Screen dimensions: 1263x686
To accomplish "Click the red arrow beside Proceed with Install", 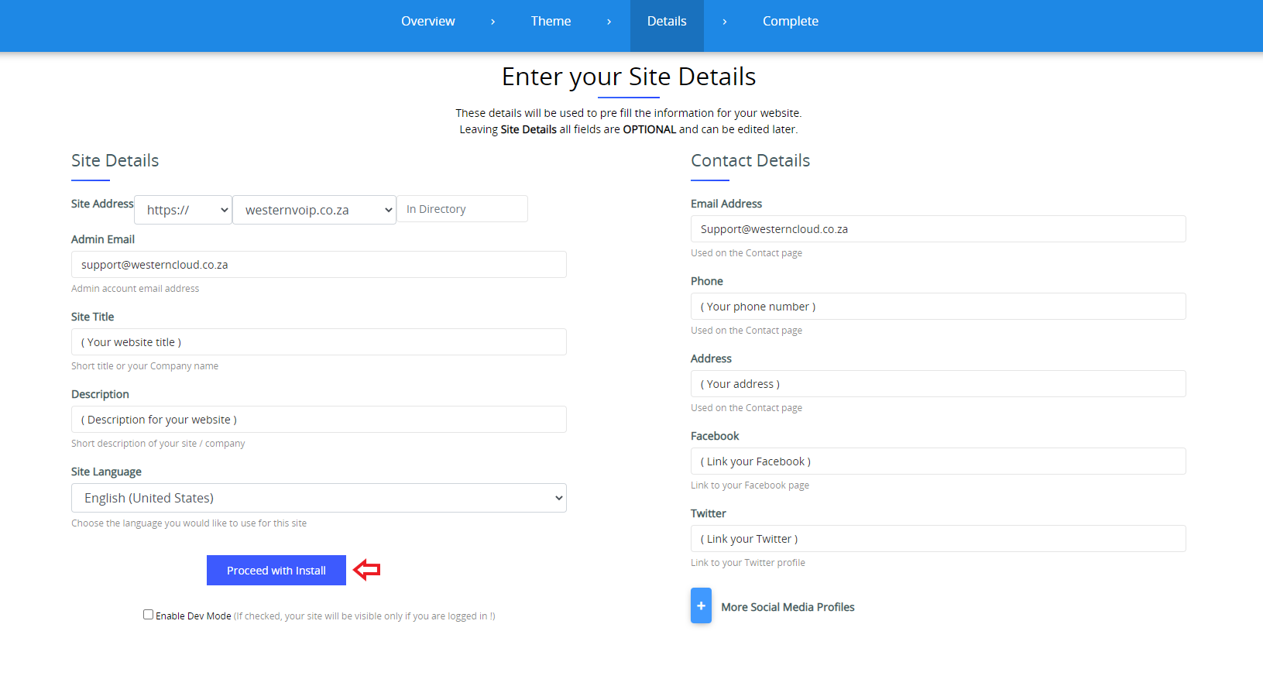I will click(x=366, y=571).
